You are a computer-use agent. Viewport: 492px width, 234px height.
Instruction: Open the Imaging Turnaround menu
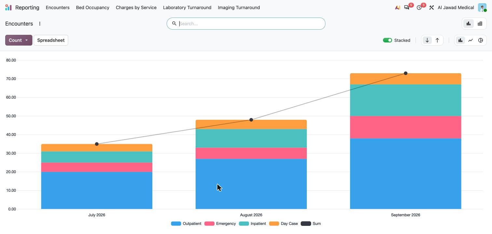[239, 7]
